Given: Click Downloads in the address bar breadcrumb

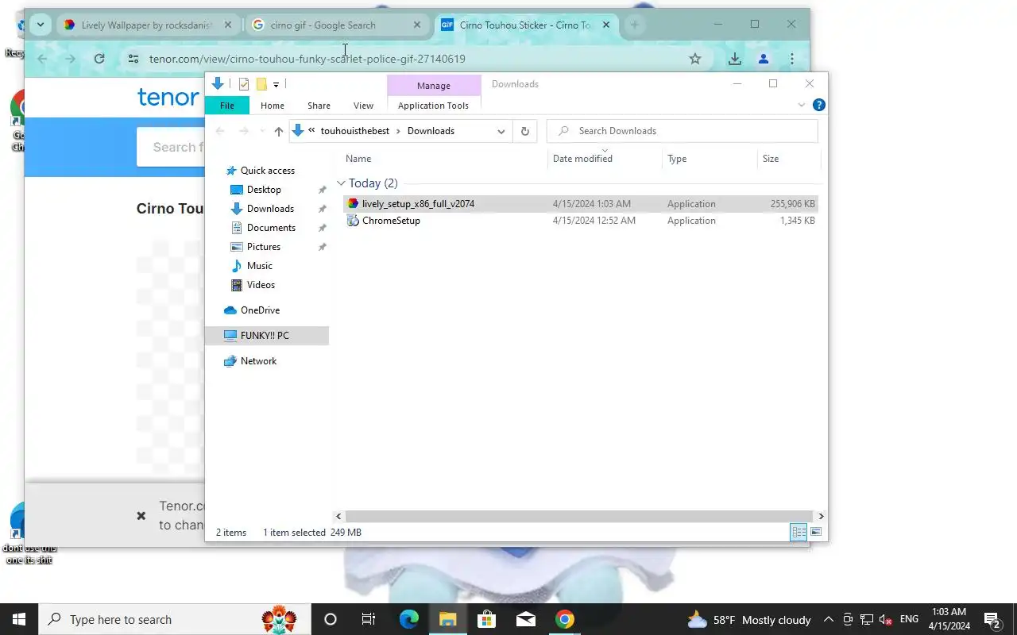Looking at the screenshot, I should pos(431,131).
